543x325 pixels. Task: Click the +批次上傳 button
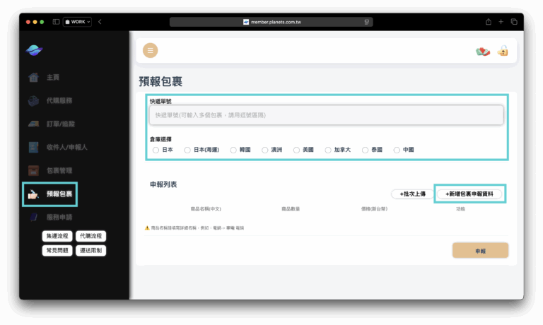411,194
